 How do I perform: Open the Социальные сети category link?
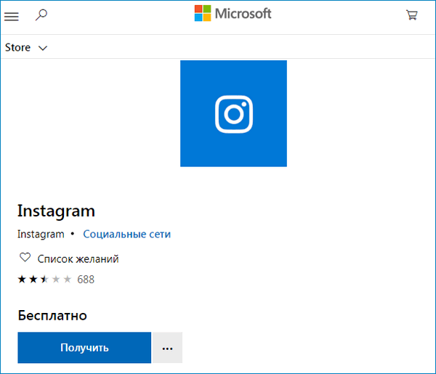[x=126, y=235]
